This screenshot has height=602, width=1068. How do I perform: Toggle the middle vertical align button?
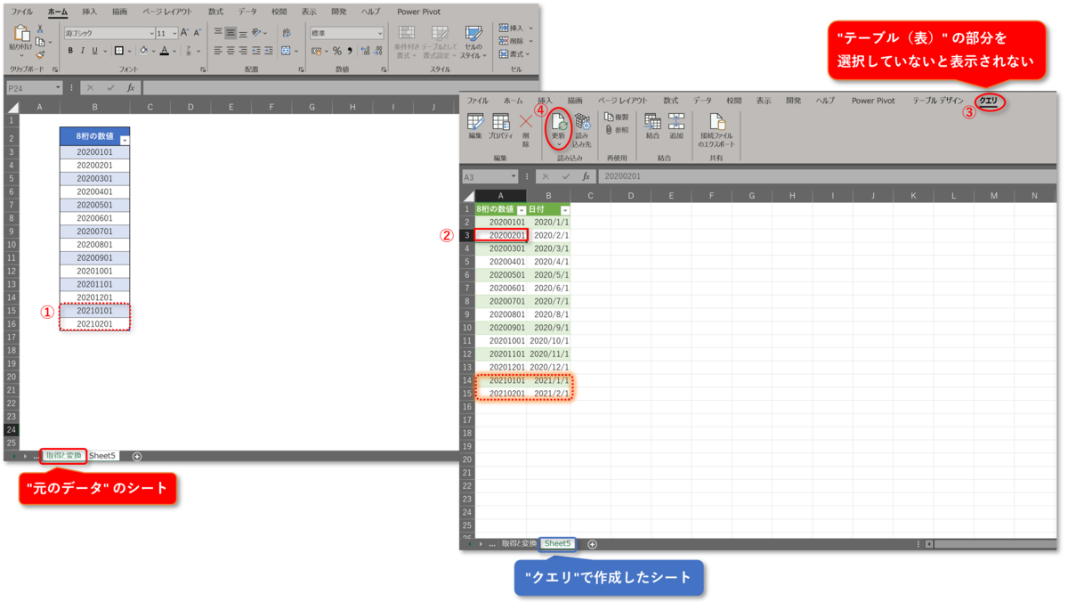click(231, 33)
